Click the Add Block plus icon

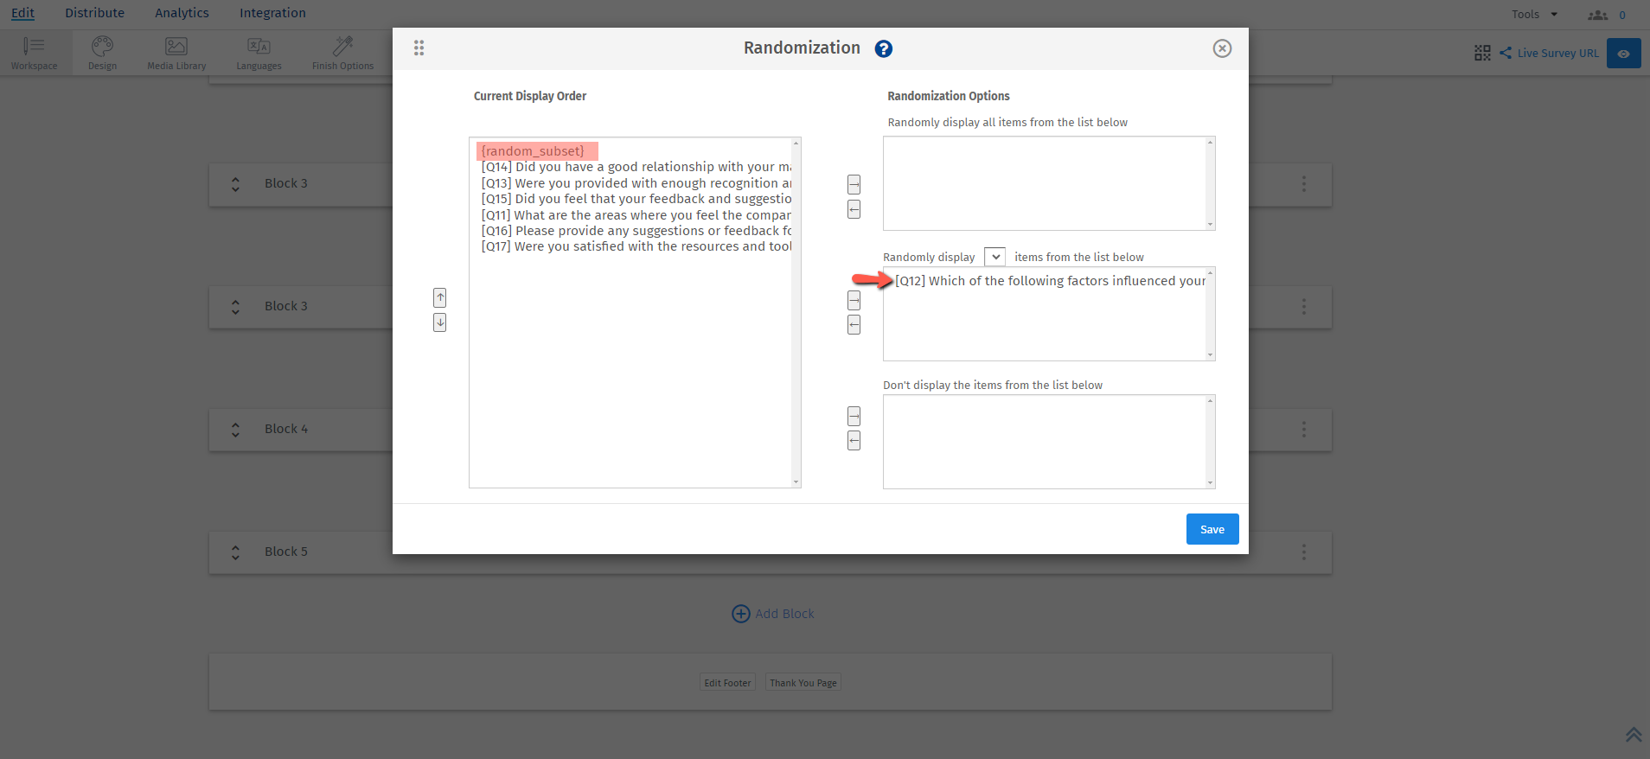click(x=741, y=614)
